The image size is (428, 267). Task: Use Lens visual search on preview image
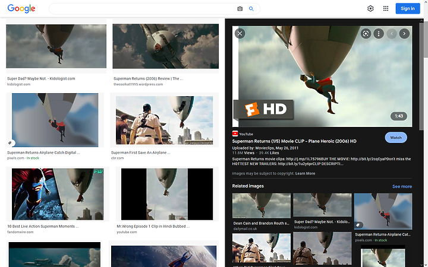click(x=366, y=33)
